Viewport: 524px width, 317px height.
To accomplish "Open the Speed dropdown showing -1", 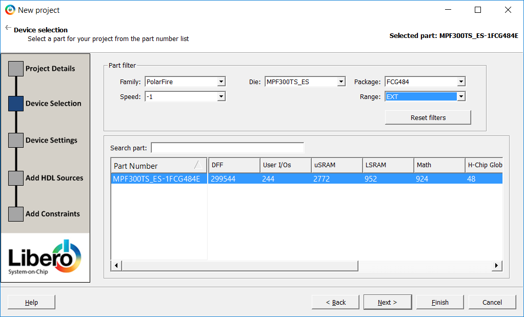I will pyautogui.click(x=186, y=96).
